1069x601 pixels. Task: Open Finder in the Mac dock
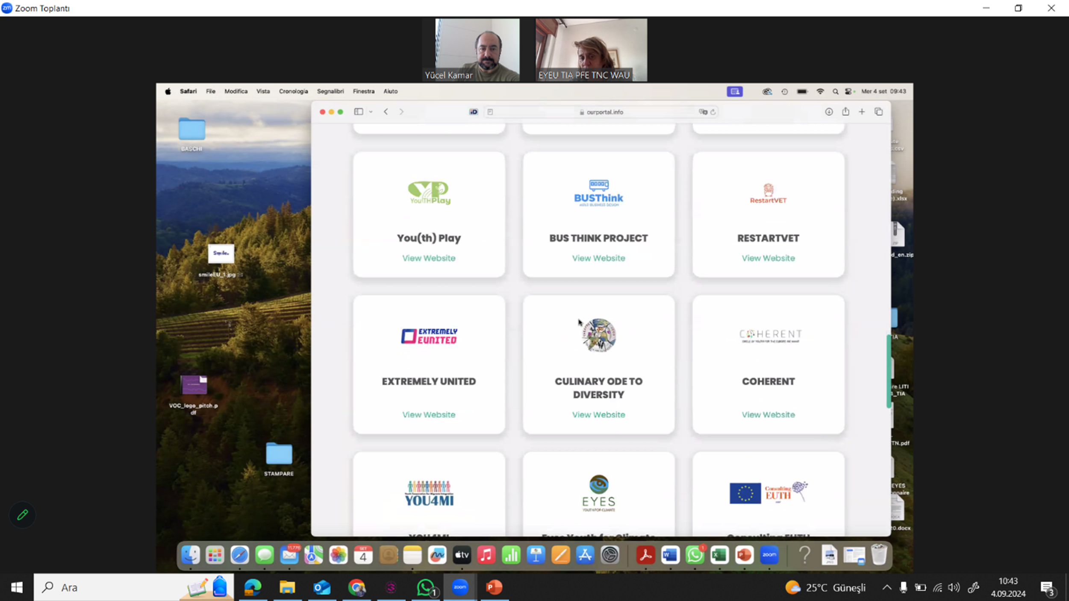point(190,555)
